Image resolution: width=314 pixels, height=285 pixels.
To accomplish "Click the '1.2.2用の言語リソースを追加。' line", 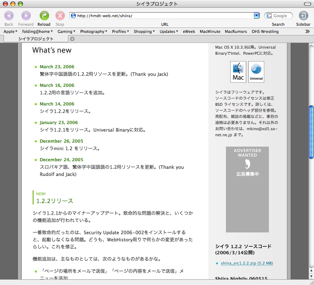I will 73,93.
